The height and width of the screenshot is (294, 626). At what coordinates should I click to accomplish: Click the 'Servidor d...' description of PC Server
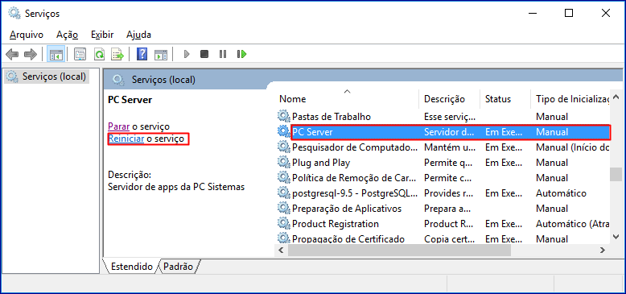(x=449, y=132)
